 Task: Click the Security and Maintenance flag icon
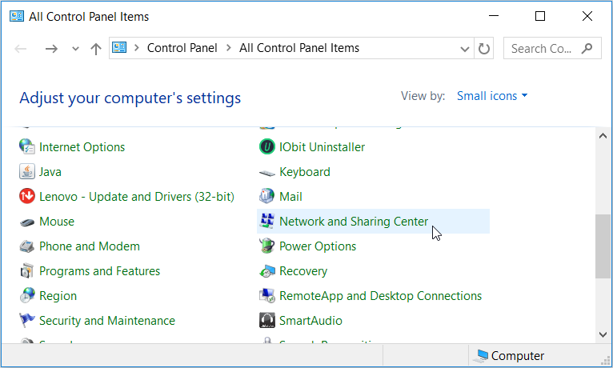click(27, 321)
